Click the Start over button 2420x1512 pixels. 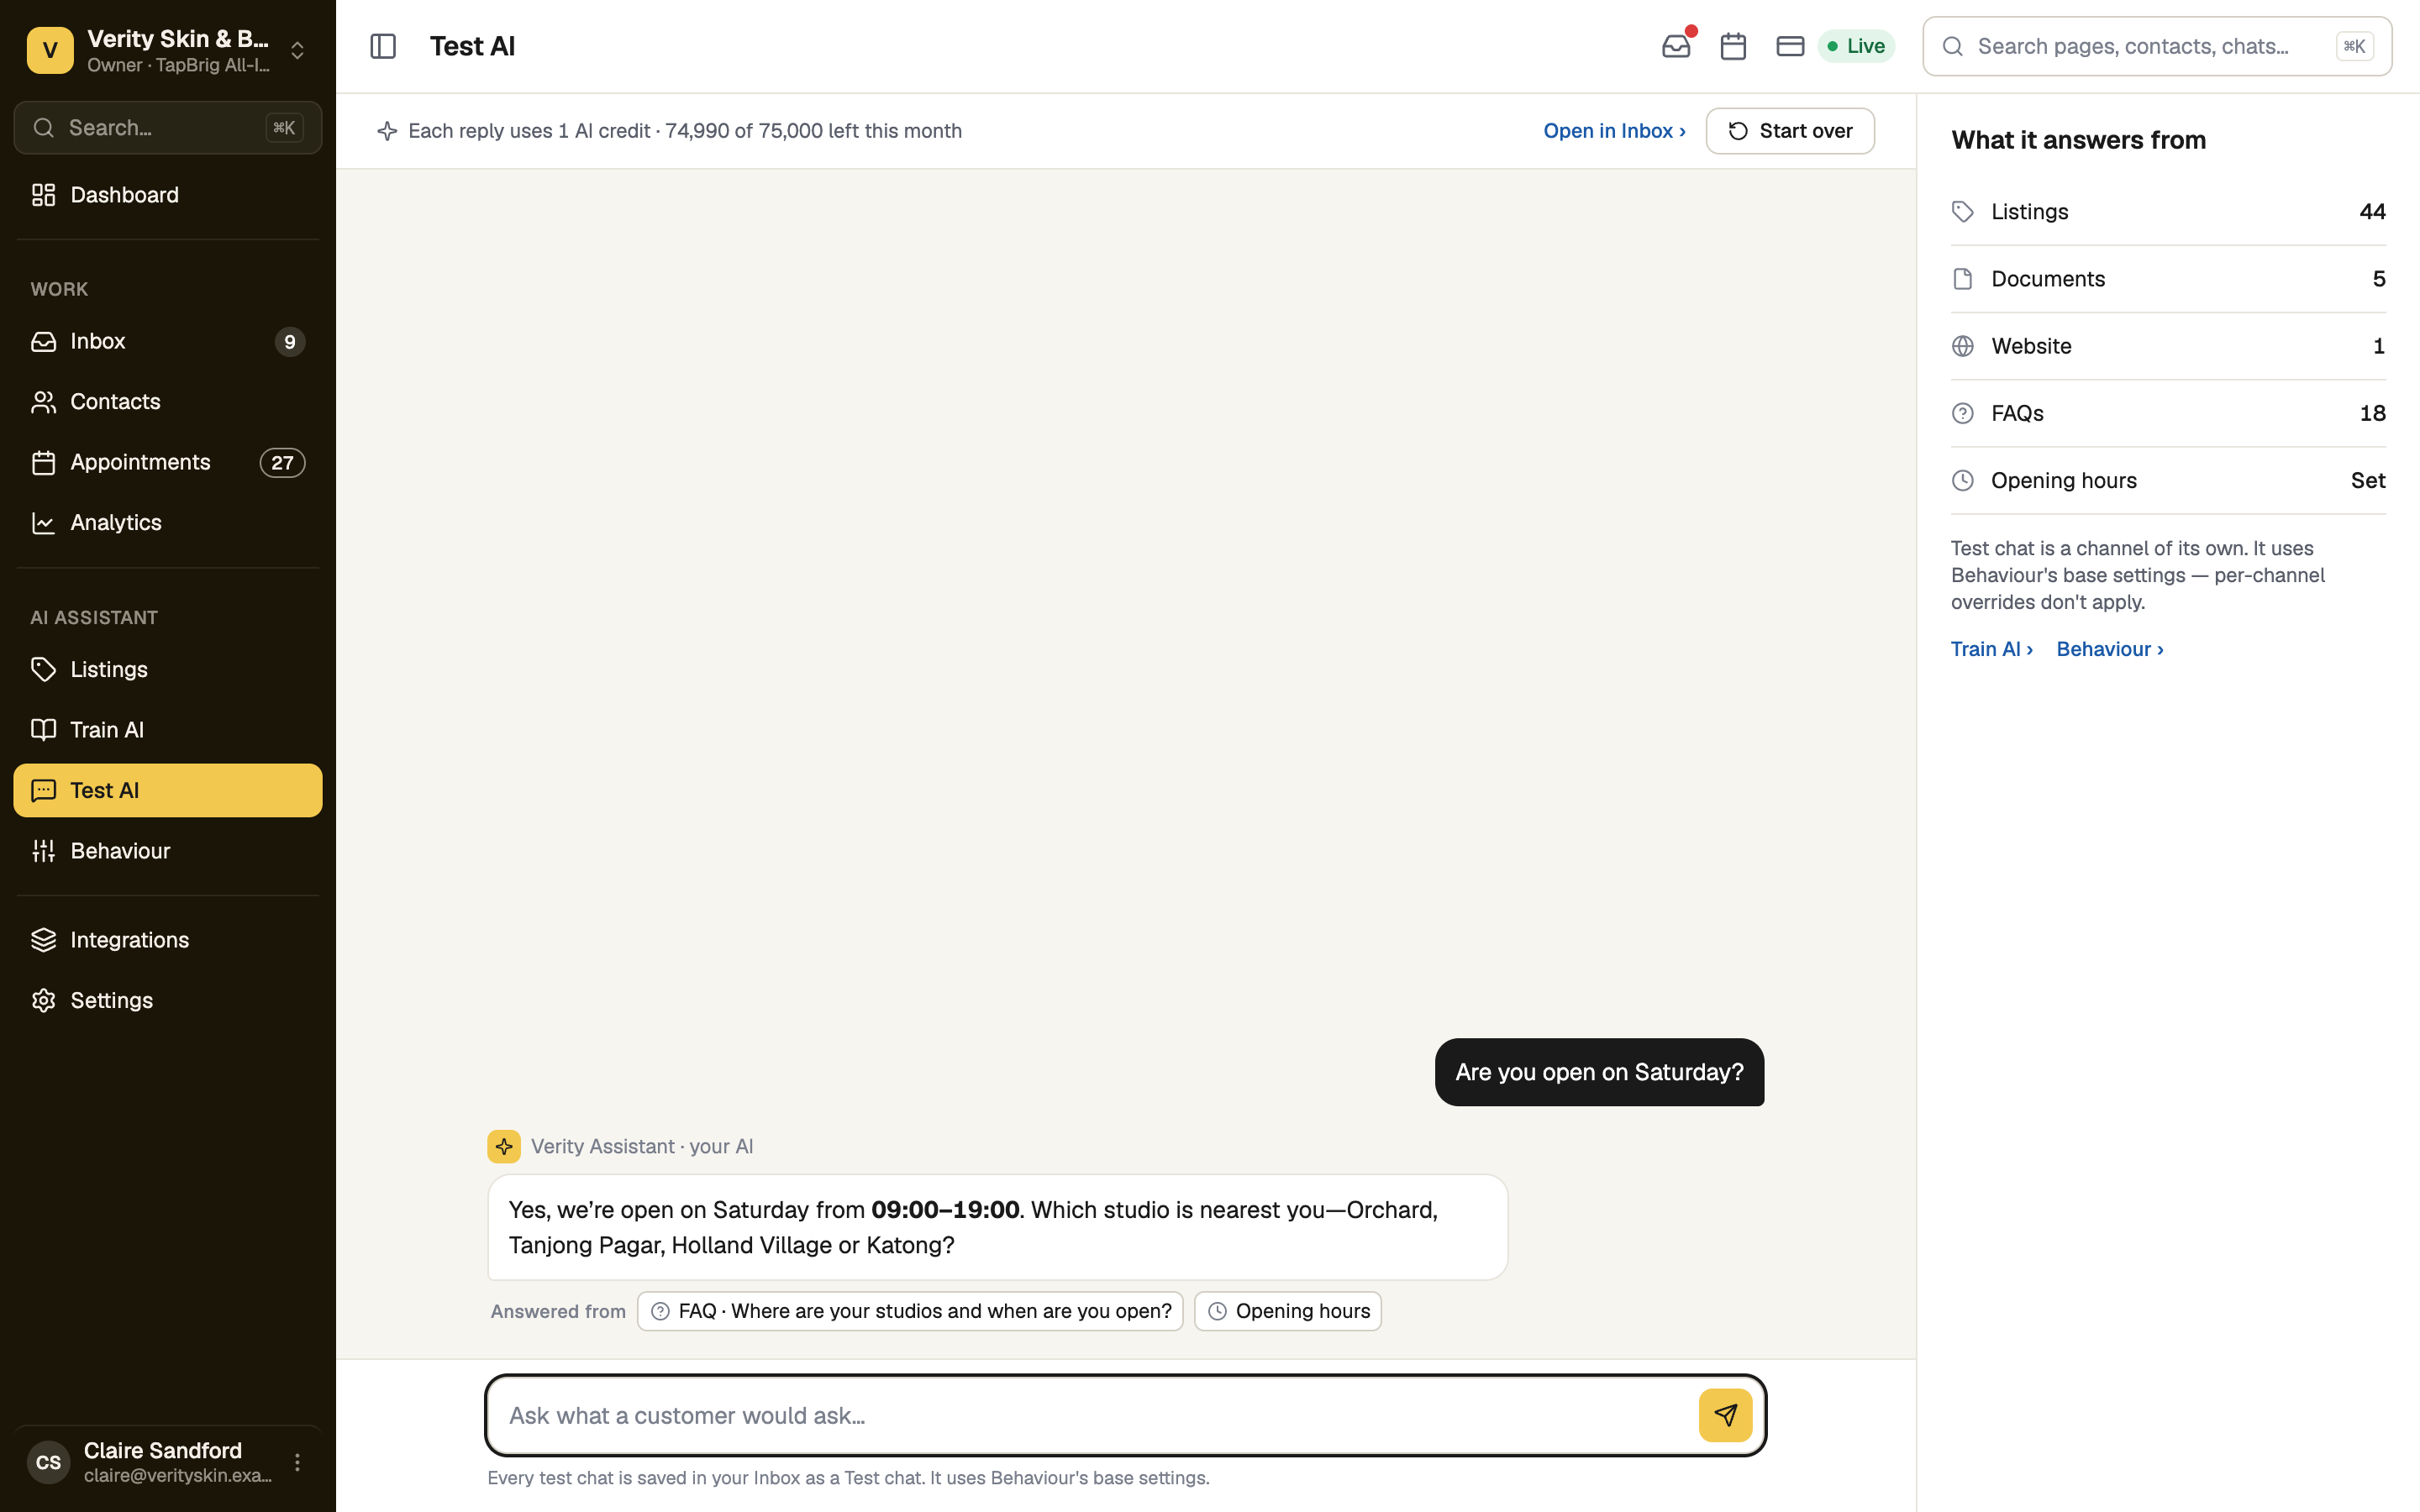point(1790,131)
